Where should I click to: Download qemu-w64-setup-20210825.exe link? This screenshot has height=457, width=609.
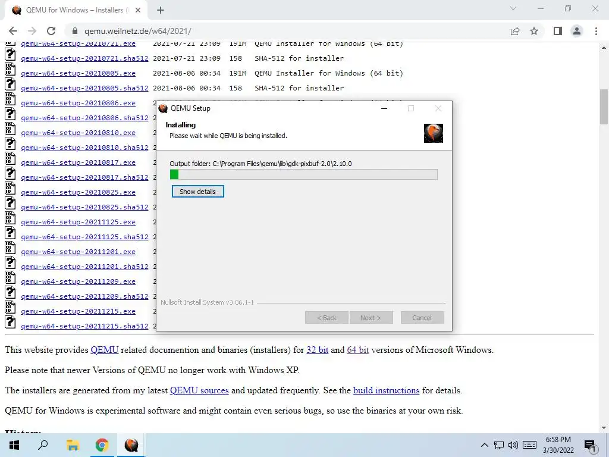[78, 192]
